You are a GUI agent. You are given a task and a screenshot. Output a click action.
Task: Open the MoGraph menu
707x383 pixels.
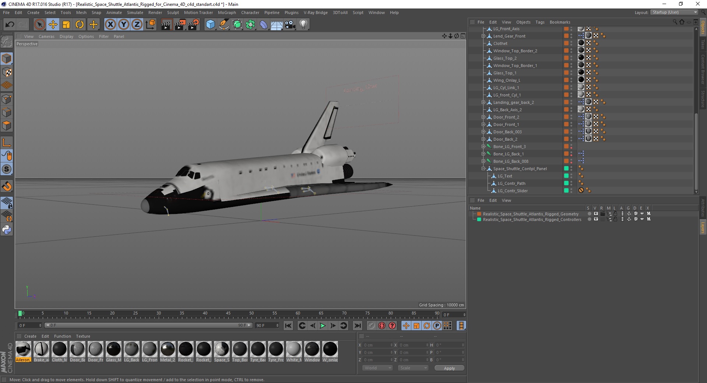click(x=227, y=13)
